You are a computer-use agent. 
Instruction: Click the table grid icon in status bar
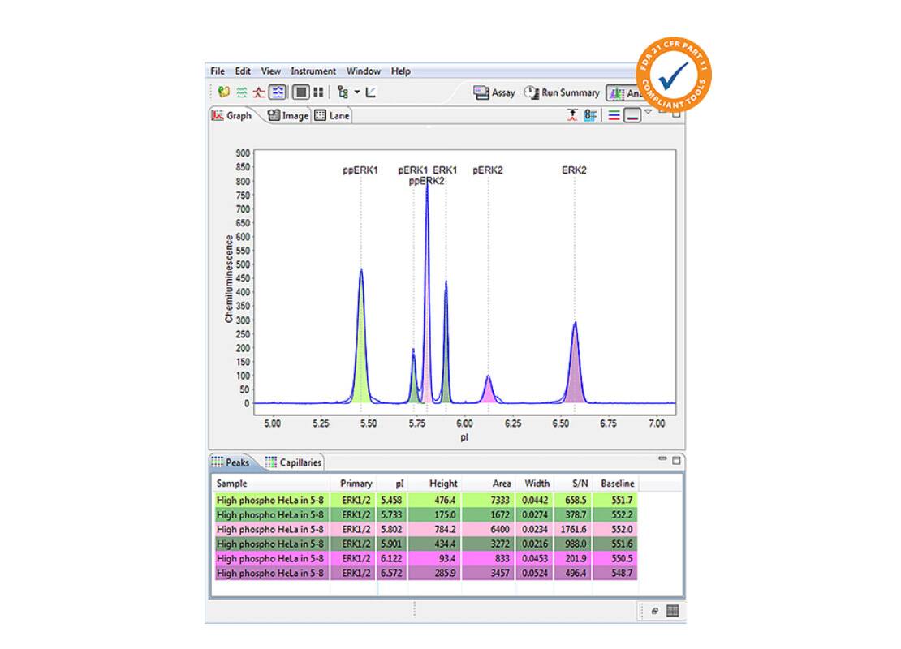(672, 611)
